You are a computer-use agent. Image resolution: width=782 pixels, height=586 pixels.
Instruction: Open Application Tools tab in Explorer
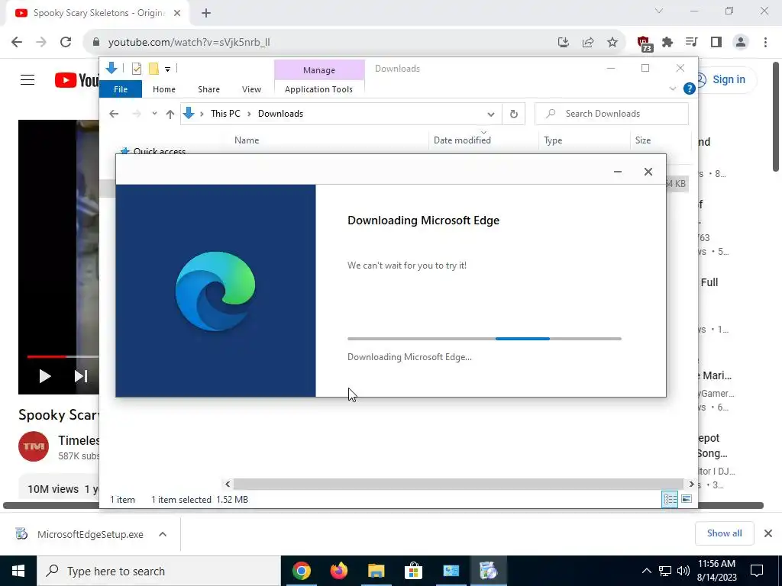point(318,89)
